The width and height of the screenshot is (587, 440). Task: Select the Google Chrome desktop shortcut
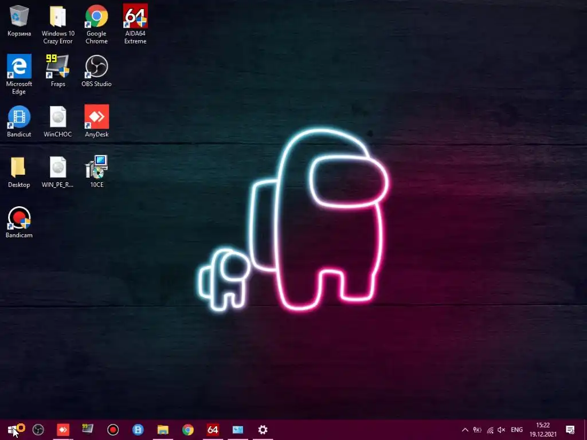(96, 25)
